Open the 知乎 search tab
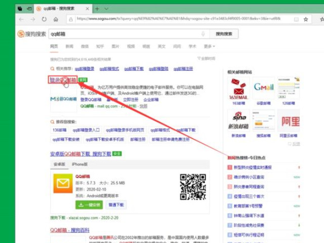Image resolution: width=324 pixels, height=243 pixels. [100, 46]
